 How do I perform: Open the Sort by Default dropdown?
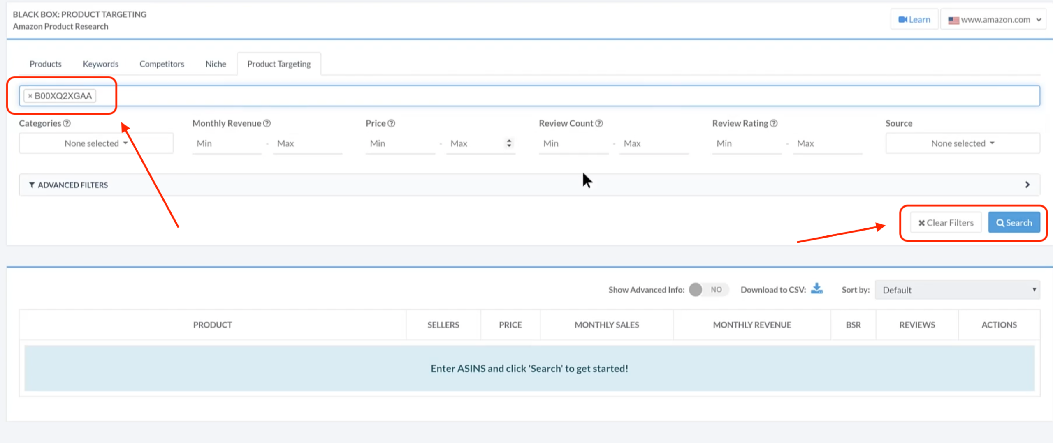(x=957, y=290)
